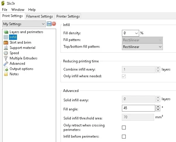Decrease Combine infill every value
This screenshot has height=142, width=176.
pos(158,71)
